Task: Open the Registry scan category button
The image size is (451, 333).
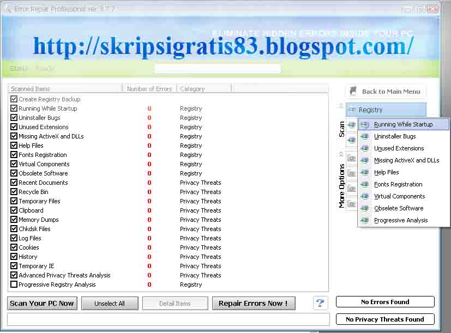Action: click(386, 110)
